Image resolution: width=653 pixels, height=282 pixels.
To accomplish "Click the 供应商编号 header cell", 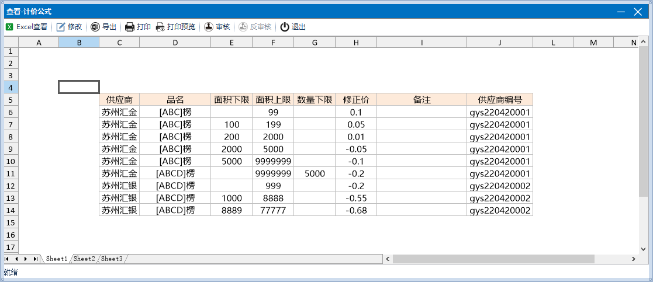I will tap(499, 100).
